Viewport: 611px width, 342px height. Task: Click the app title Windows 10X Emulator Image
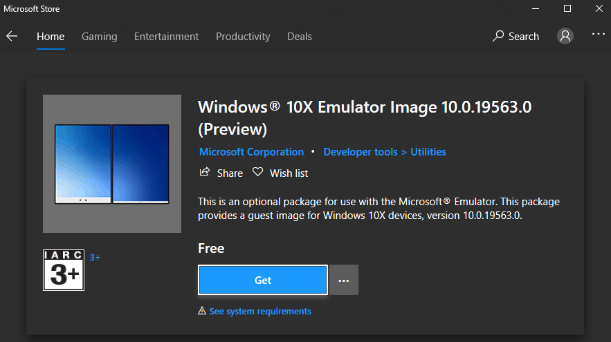(x=365, y=118)
